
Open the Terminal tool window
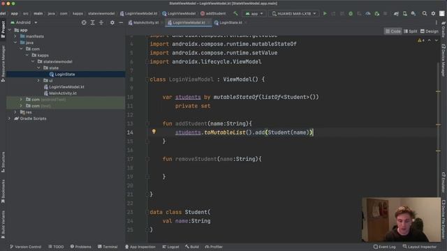pos(108,247)
